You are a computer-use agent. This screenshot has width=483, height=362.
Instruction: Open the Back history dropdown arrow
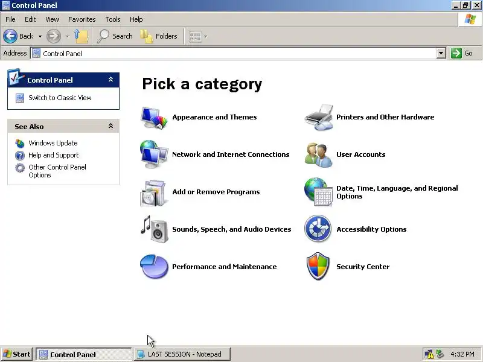pos(40,36)
